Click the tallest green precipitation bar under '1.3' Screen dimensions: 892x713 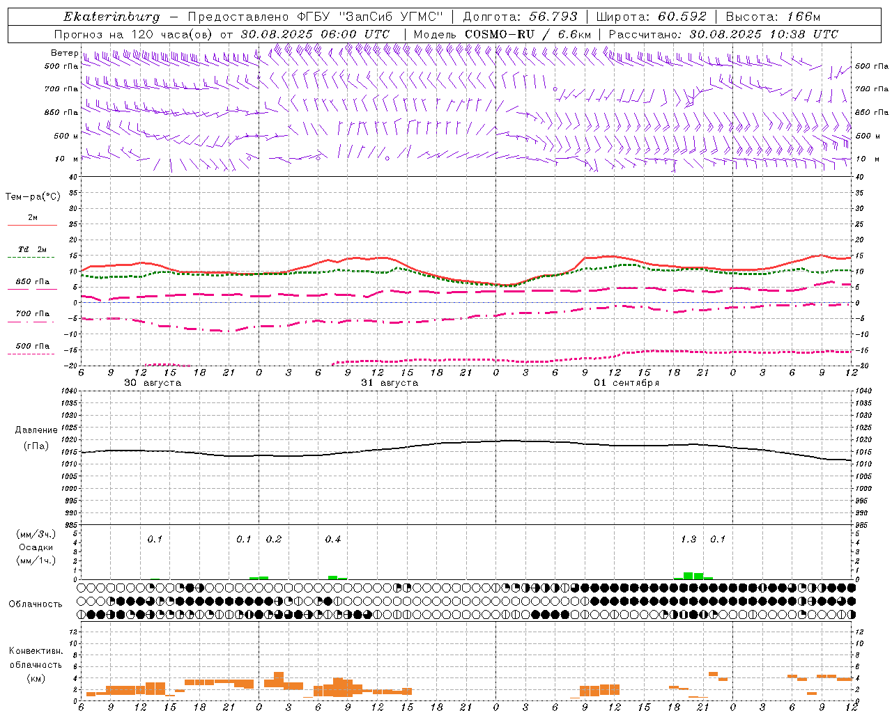point(689,576)
